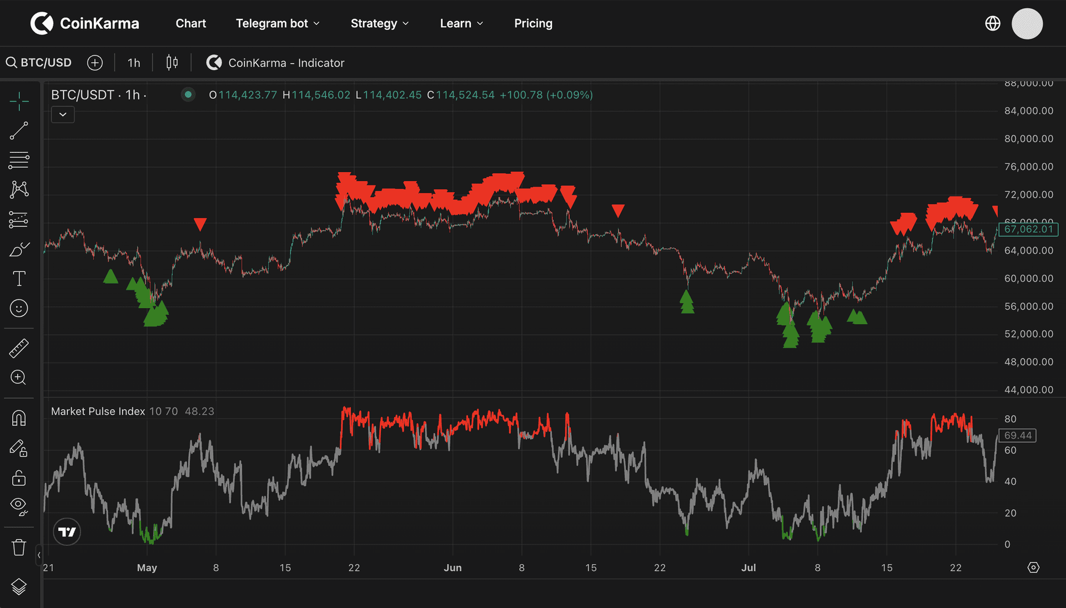Select the crosshair cursor tool

[x=19, y=101]
